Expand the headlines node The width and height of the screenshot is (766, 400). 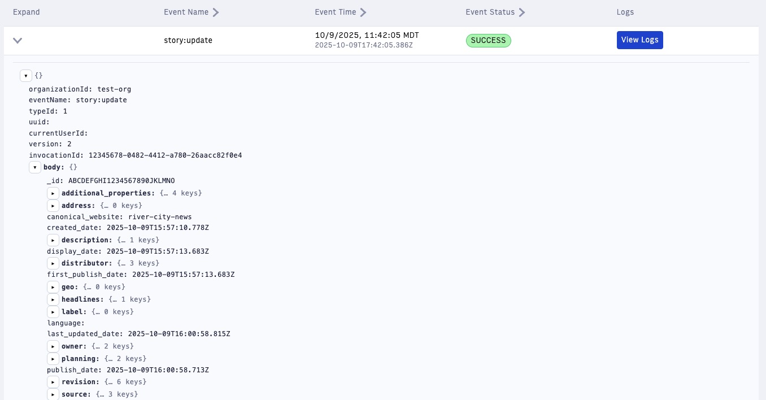pyautogui.click(x=53, y=299)
